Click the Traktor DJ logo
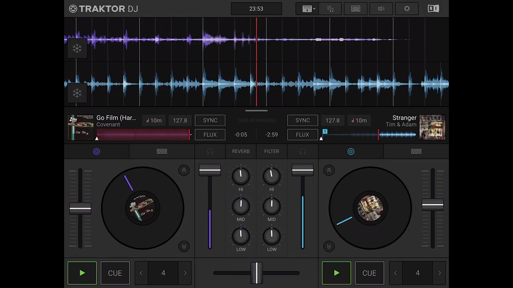Viewport: 513px width, 288px height. (103, 9)
